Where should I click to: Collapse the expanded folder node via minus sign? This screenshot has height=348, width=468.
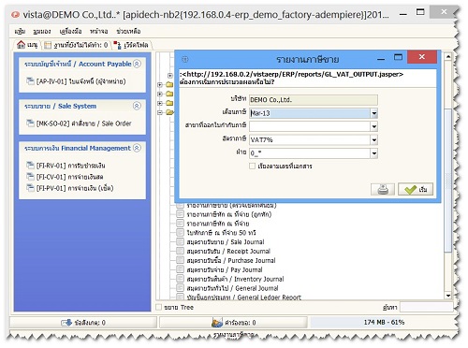pyautogui.click(x=160, y=112)
